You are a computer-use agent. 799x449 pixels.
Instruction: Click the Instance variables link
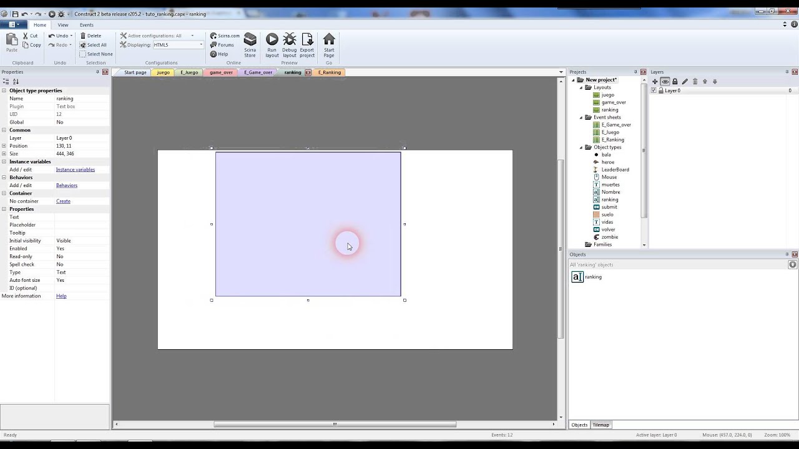pos(76,170)
